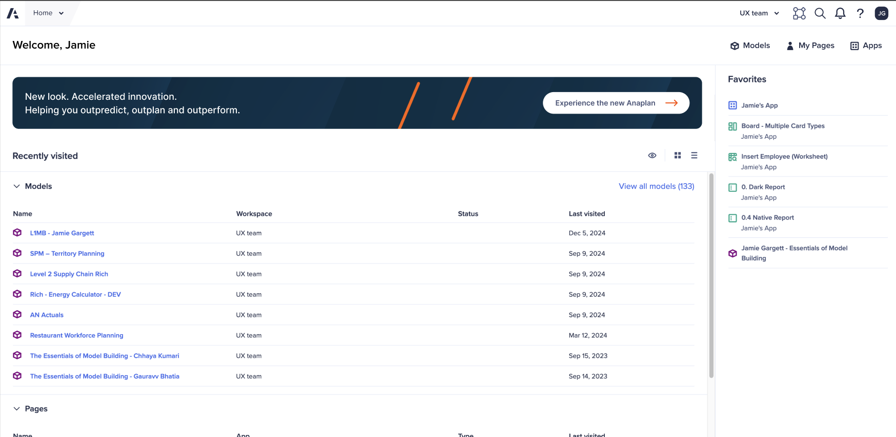Open the AN Actuals model

[x=47, y=315]
